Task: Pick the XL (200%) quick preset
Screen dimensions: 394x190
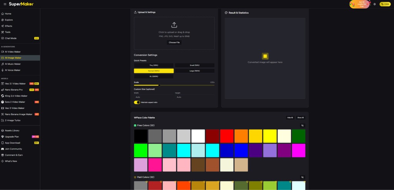Action: point(154,77)
